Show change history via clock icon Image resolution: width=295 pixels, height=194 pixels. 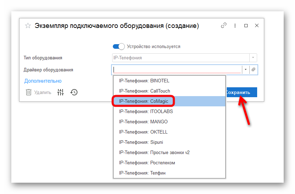[x=74, y=92]
